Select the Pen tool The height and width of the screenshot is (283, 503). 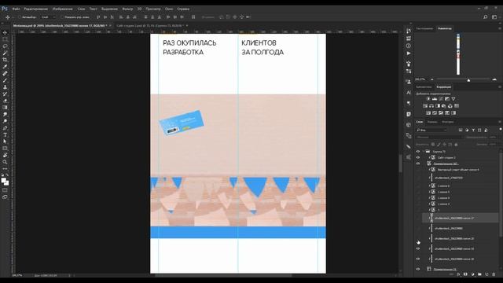coord(5,128)
